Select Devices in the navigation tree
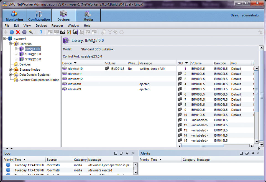Image resolution: width=266 pixels, height=182 pixels. pyautogui.click(x=25, y=64)
